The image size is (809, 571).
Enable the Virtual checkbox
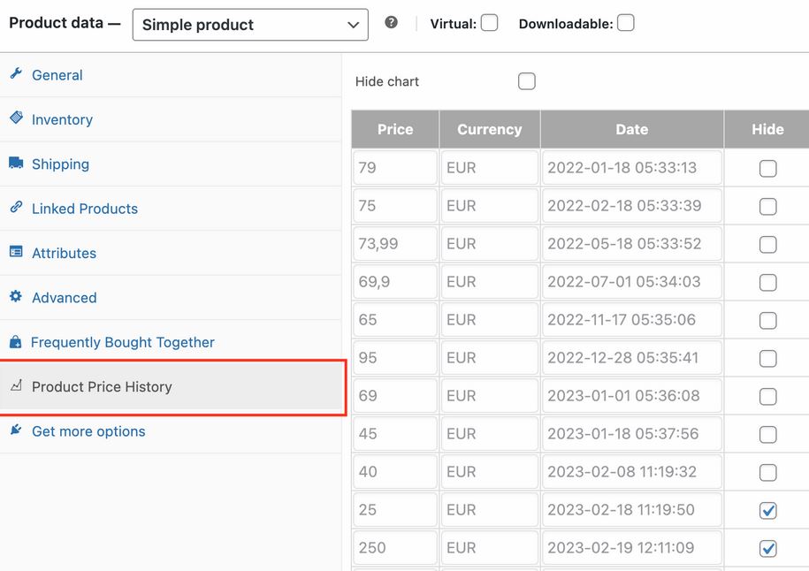[489, 23]
